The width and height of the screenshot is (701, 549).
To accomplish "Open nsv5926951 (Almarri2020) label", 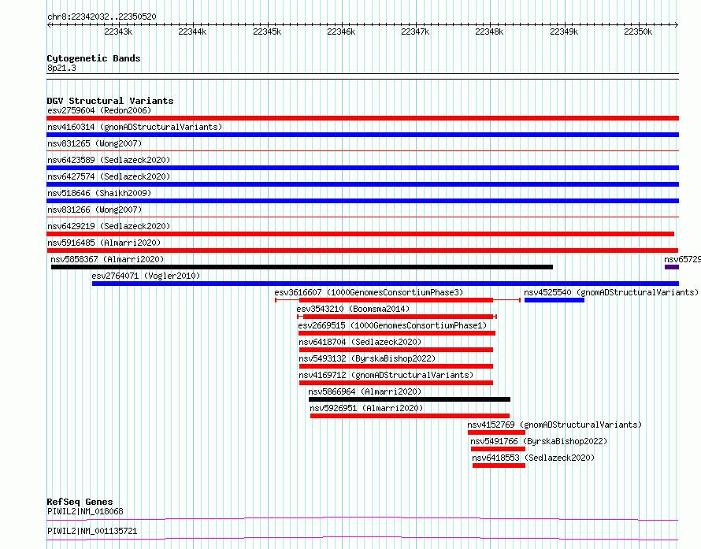I will click(x=366, y=408).
